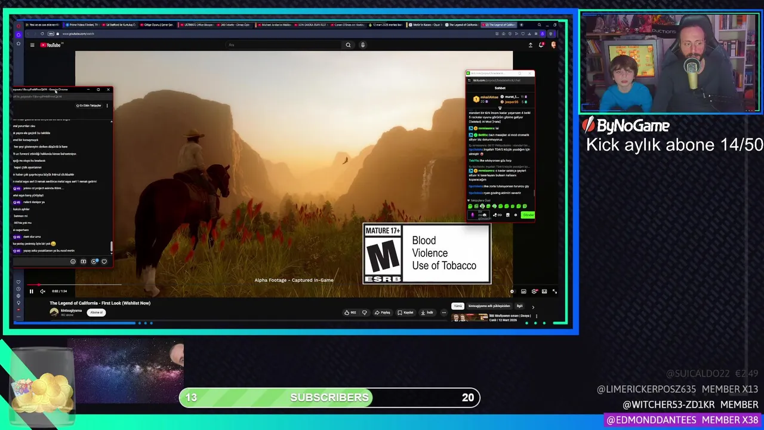Screen dimensions: 764x430
Task: Like the video with thumbs up
Action: (x=350, y=312)
